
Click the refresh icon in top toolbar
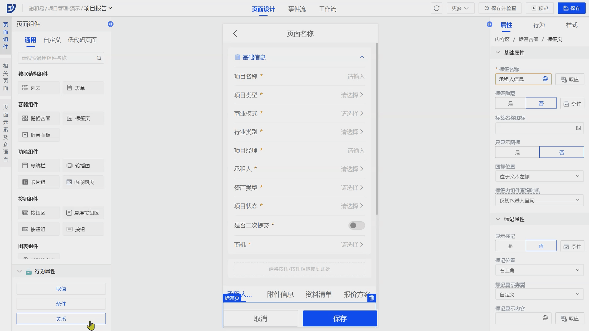point(437,8)
